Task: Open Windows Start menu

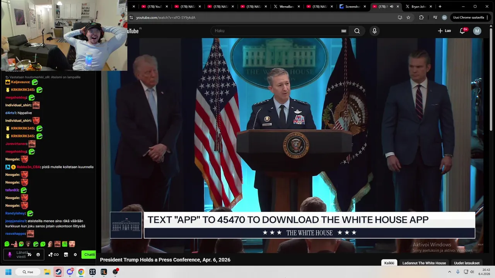Action: point(8,272)
